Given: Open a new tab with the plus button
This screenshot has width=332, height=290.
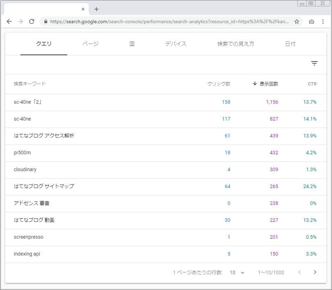Looking at the screenshot, I should [x=96, y=9].
